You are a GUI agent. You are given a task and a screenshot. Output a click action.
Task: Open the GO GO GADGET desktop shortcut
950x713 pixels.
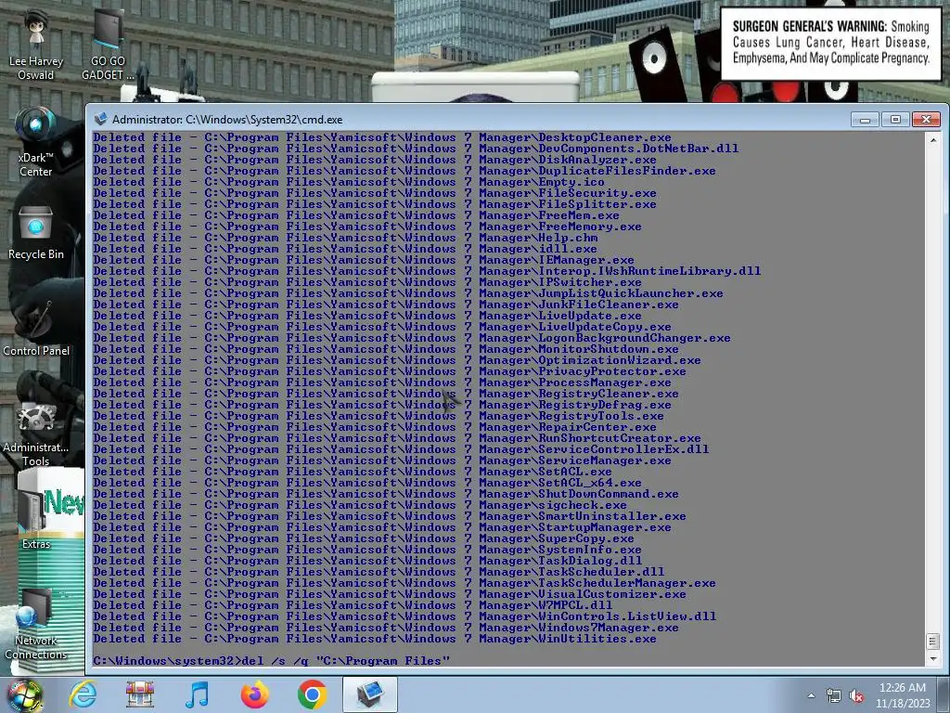click(x=108, y=45)
